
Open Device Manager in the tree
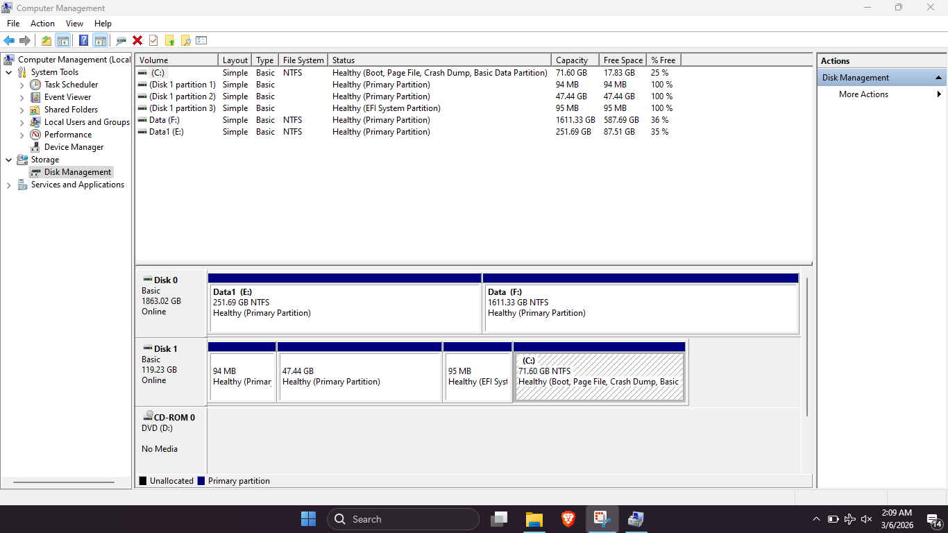(74, 147)
